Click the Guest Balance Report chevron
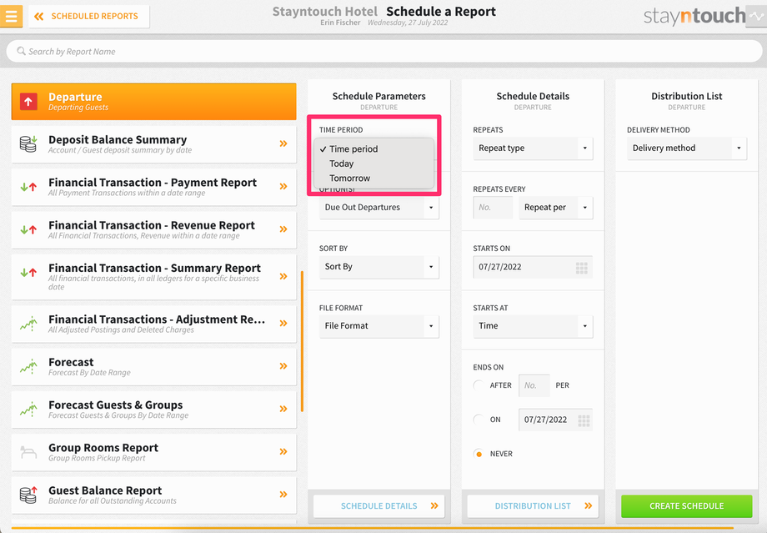 [283, 495]
